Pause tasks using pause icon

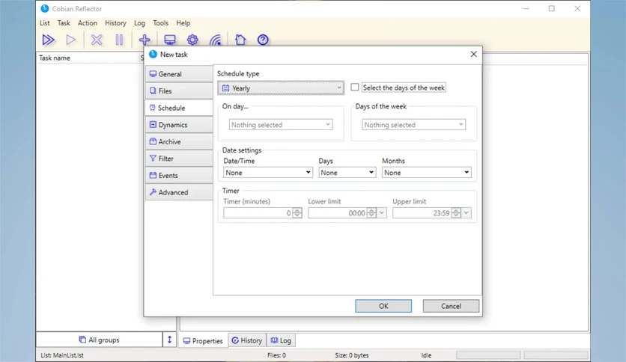pos(119,40)
